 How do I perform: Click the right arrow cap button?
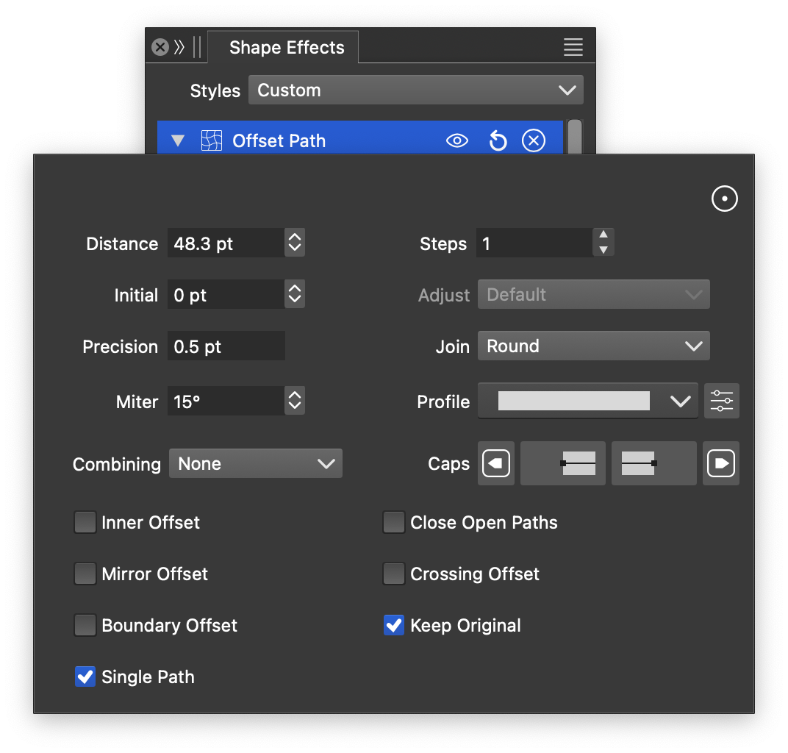(720, 463)
